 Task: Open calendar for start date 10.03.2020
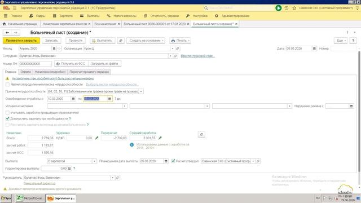coord(73,99)
